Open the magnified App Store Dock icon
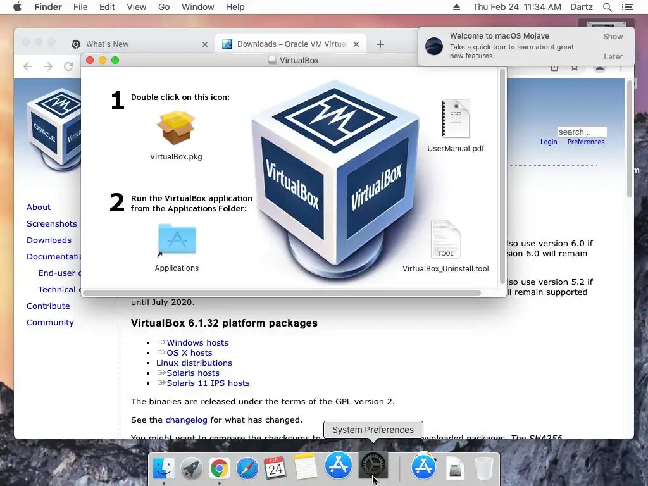Image resolution: width=648 pixels, height=486 pixels. coord(339,465)
